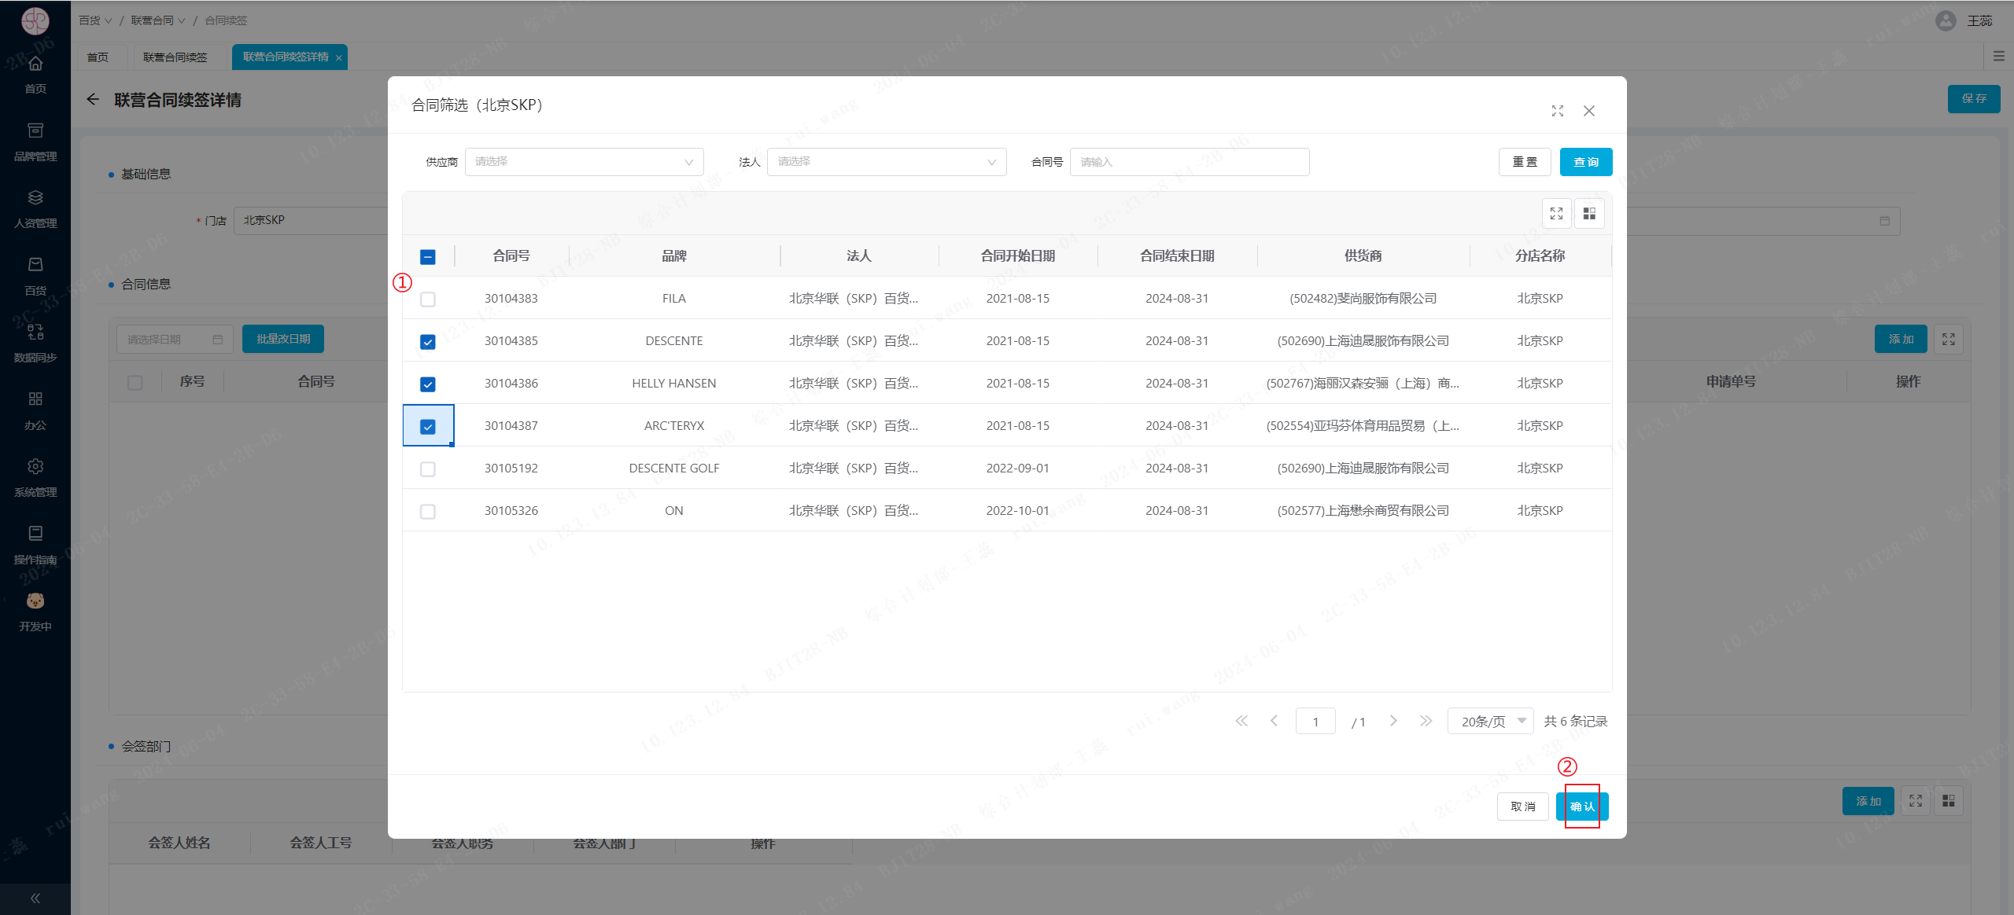Open the column settings grid icon
This screenshot has height=915, width=2014.
(1589, 214)
